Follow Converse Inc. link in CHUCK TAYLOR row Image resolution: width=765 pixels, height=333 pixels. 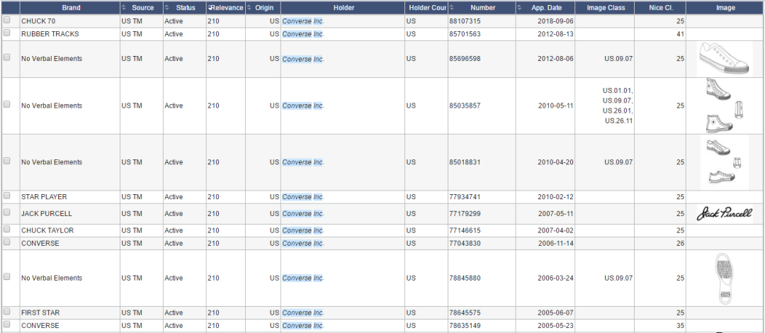pyautogui.click(x=303, y=230)
